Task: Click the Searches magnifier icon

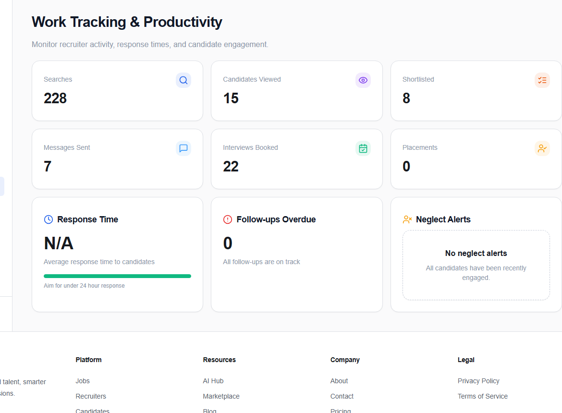Action: (183, 80)
